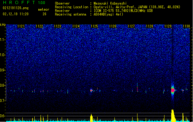Click the meteor count value 26
Viewport: 193px width, 122px height.
[x=44, y=14]
